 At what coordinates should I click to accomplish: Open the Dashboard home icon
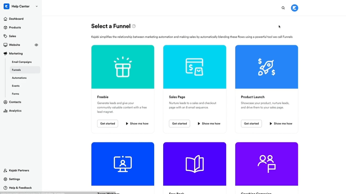coord(5,19)
